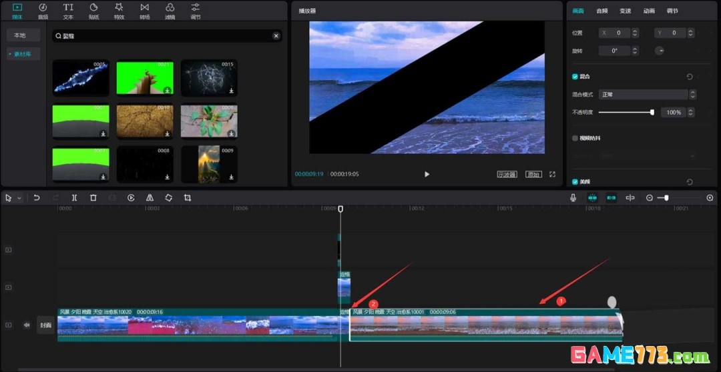The image size is (721, 372).
Task: Click the microphone record voiceover icon
Action: tap(573, 198)
